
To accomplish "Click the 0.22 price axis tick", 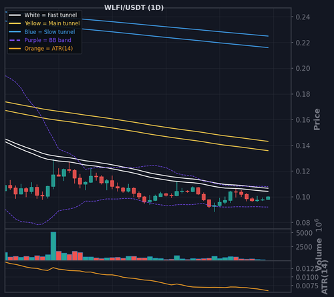I will pyautogui.click(x=303, y=43).
